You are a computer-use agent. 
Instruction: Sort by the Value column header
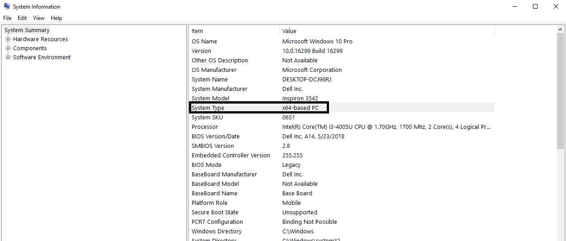(x=386, y=31)
